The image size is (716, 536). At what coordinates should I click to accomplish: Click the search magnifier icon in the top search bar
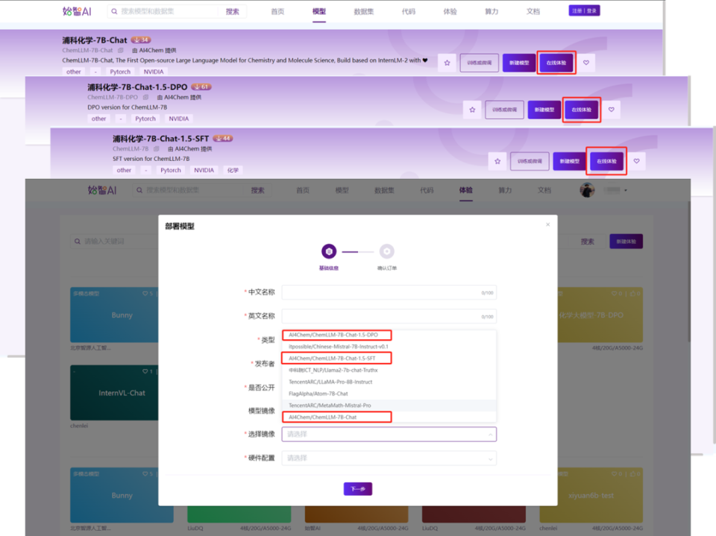[113, 11]
